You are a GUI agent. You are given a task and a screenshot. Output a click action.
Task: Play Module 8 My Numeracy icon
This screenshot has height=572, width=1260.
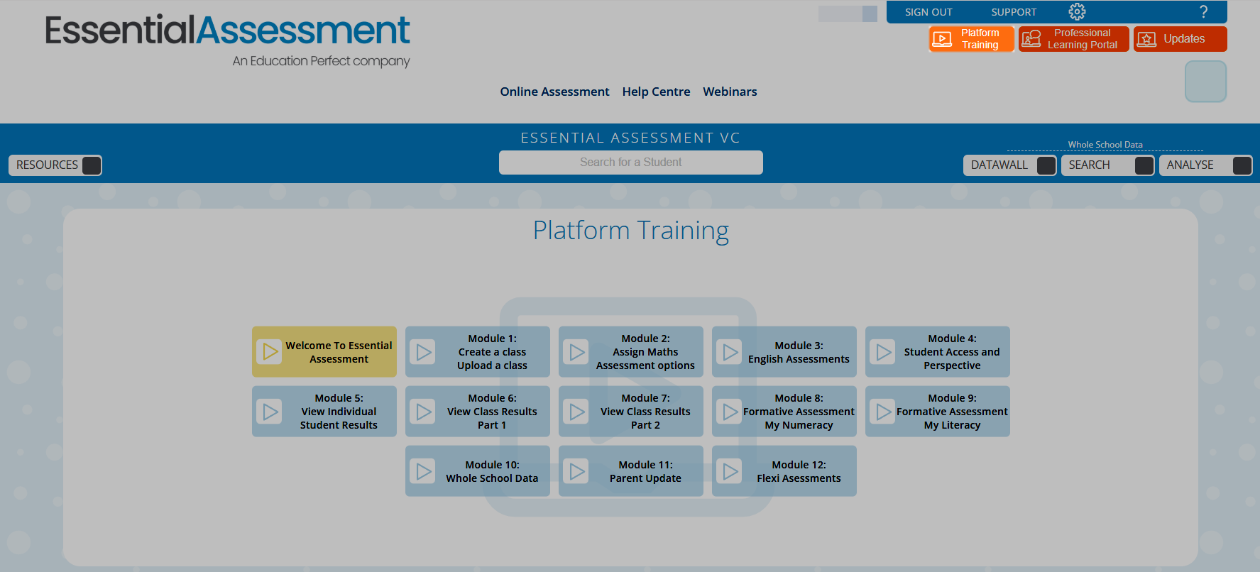pos(730,412)
